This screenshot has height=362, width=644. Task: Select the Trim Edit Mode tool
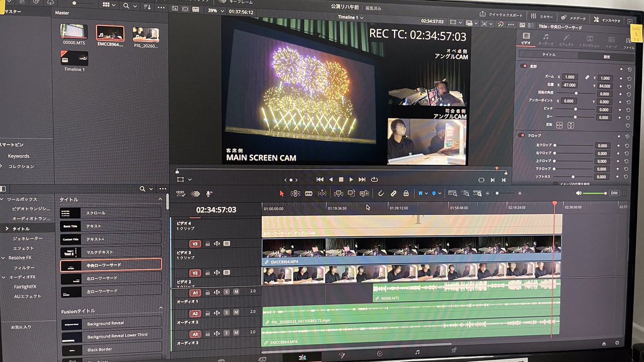pos(294,194)
